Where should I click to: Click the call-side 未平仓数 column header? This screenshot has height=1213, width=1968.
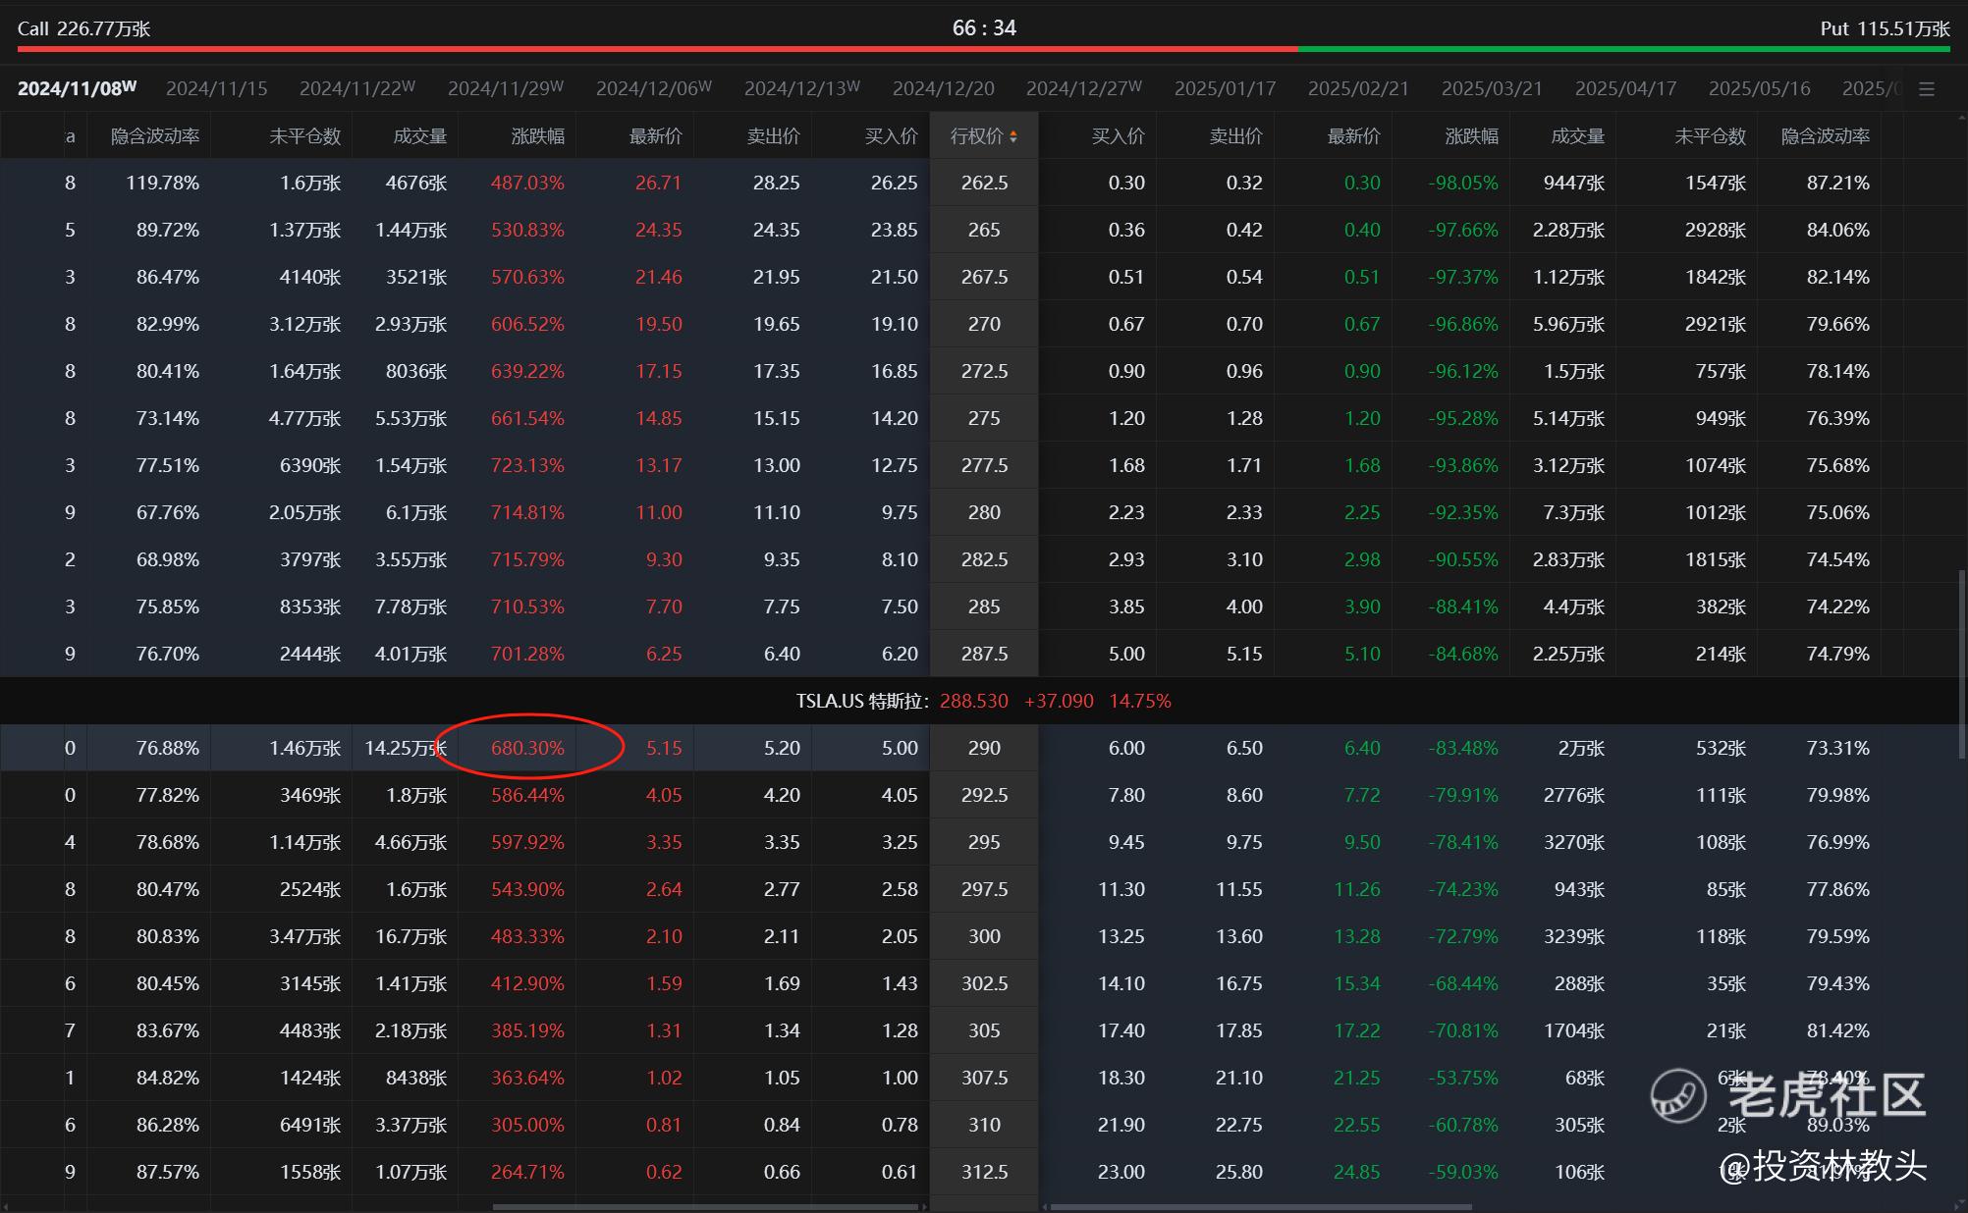click(304, 136)
